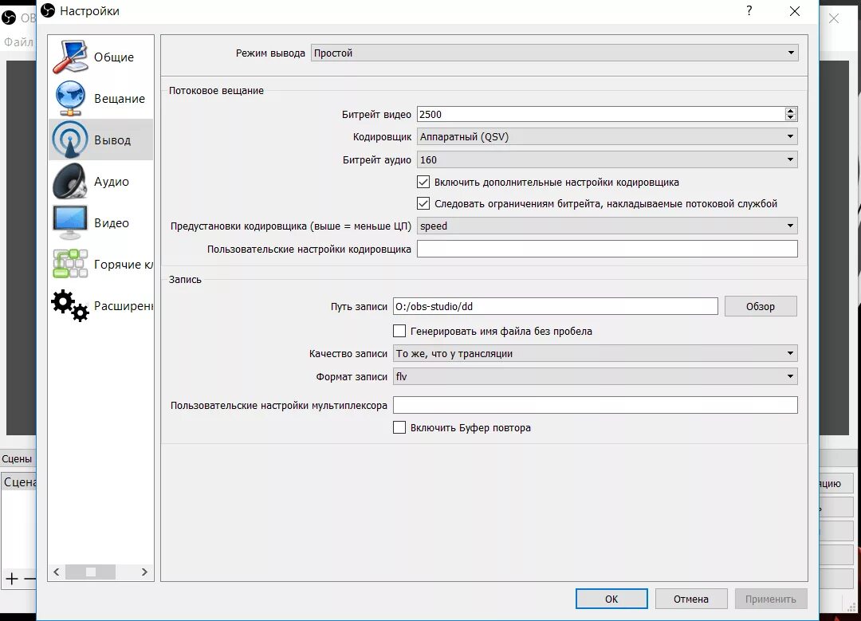Open the Предустановки кодировщика speed dropdown
Image resolution: width=861 pixels, height=621 pixels.
click(607, 226)
